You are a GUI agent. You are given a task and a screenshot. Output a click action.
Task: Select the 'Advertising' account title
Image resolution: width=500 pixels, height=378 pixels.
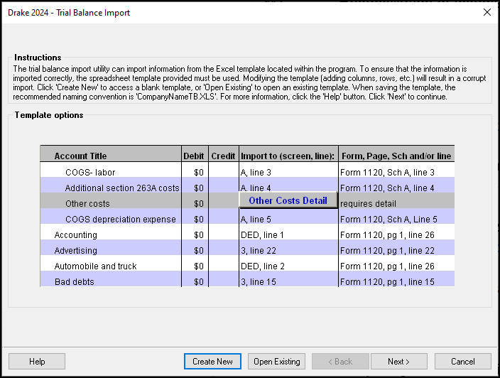pyautogui.click(x=75, y=250)
